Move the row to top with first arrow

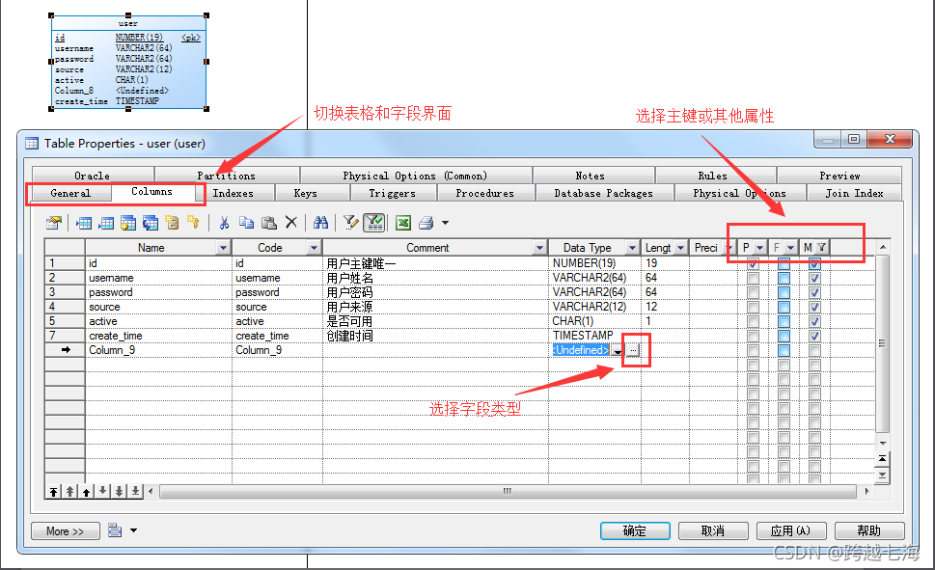54,491
